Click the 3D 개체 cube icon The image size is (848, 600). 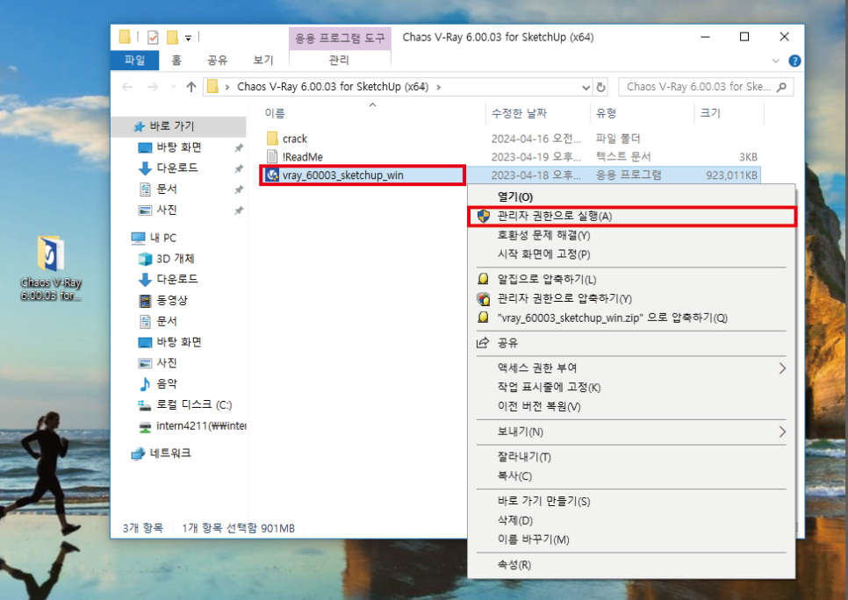pyautogui.click(x=145, y=259)
